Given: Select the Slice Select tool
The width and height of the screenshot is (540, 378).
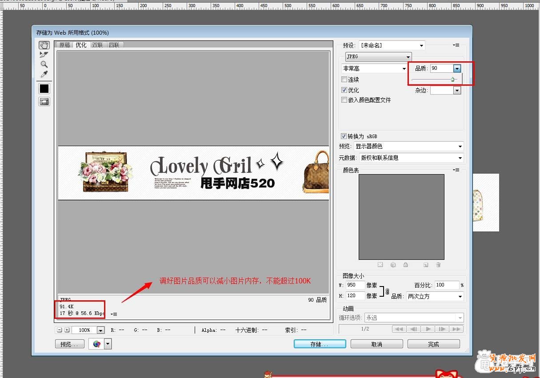Looking at the screenshot, I should pos(44,55).
